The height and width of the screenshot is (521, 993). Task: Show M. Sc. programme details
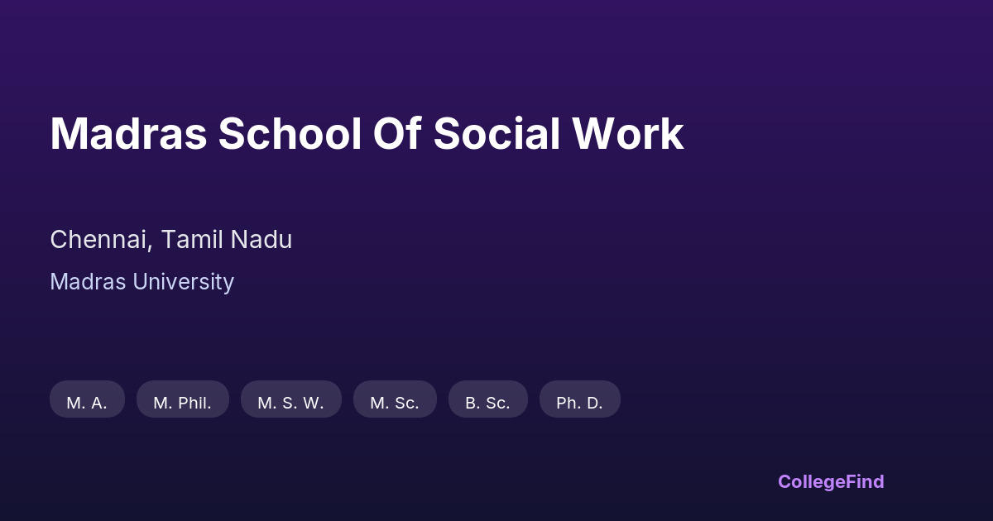tap(395, 403)
